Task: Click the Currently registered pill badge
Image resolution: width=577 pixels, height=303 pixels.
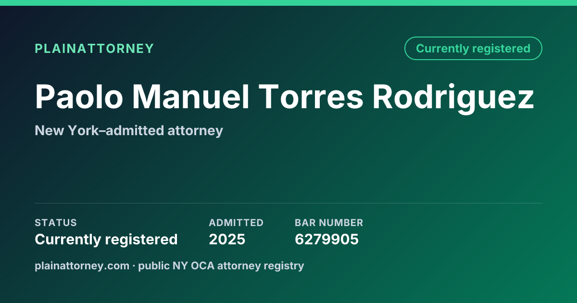Action: [473, 49]
